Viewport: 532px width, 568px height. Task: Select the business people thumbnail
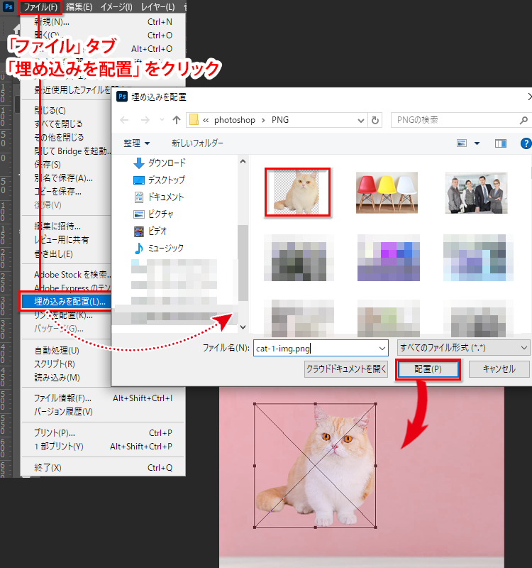[x=476, y=192]
